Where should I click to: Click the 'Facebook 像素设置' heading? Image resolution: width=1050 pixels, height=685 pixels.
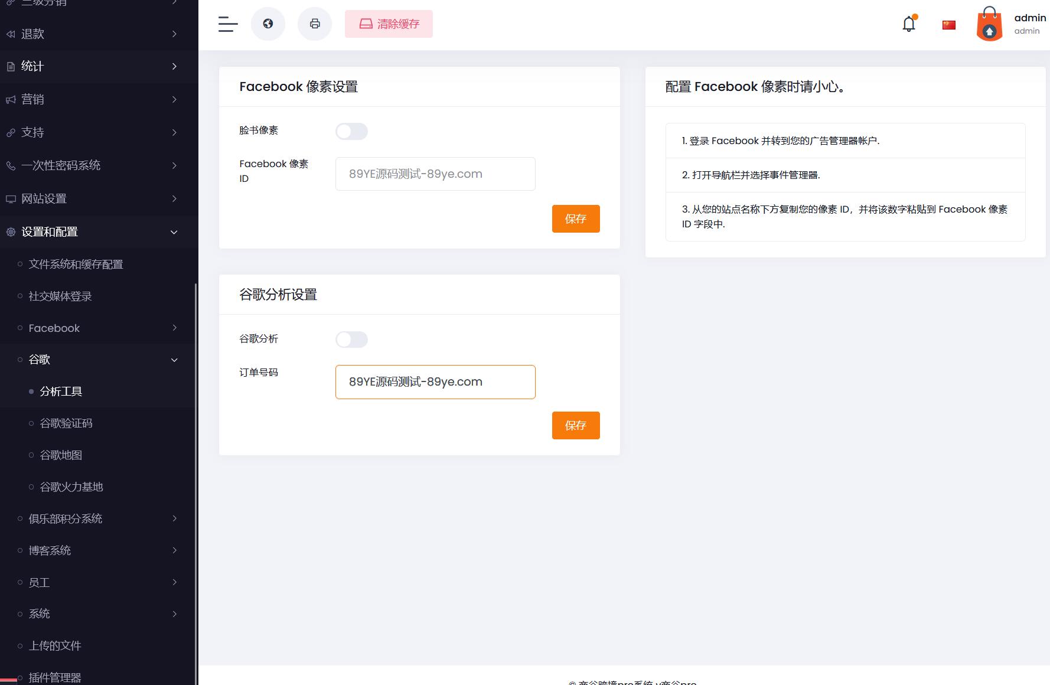[298, 87]
